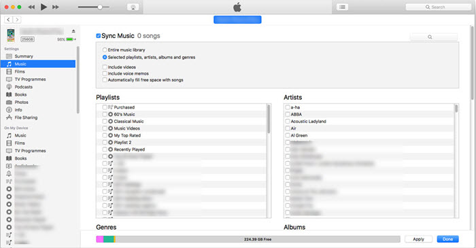The height and width of the screenshot is (248, 476).
Task: Click the Artists list scrollbar
Action: (456, 109)
